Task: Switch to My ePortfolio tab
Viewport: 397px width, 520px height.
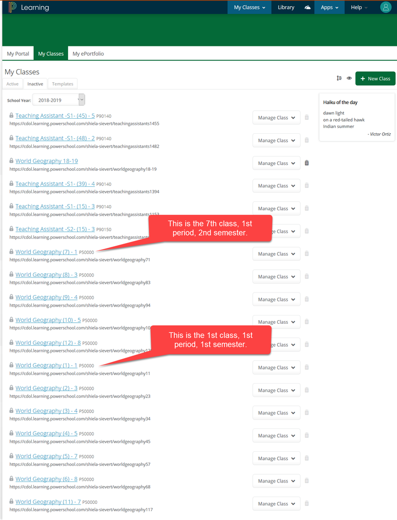Action: pos(88,54)
